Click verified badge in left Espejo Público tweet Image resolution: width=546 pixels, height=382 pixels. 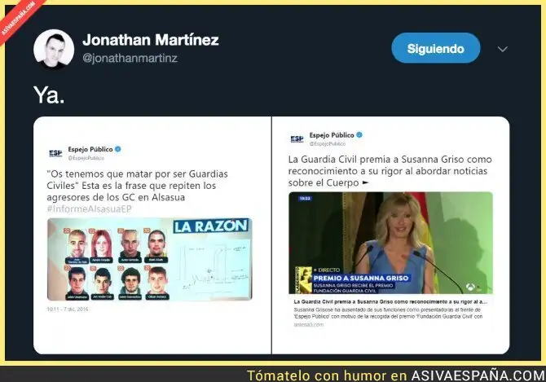(x=117, y=149)
